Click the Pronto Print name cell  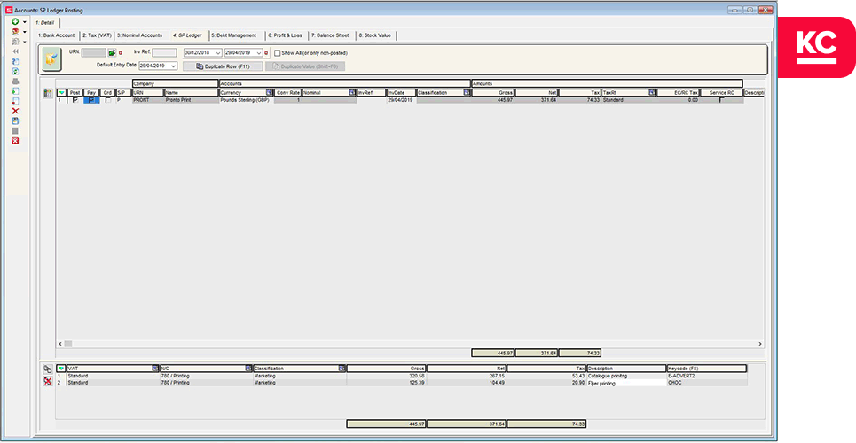(192, 100)
